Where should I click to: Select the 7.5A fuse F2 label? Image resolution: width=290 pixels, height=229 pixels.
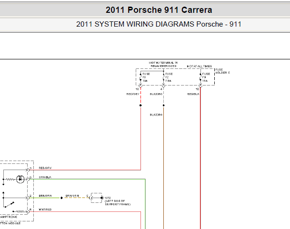[x=169, y=77]
